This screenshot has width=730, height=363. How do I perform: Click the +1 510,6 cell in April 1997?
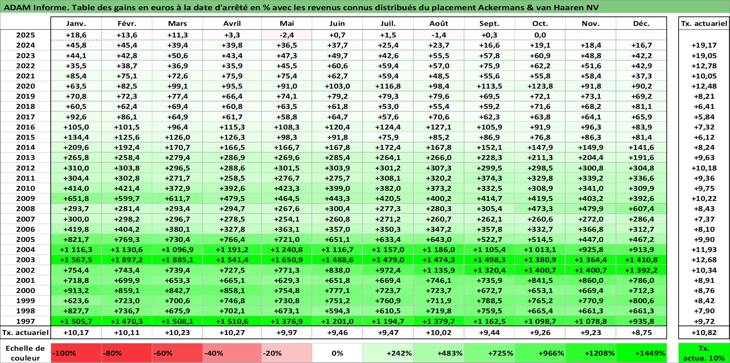pyautogui.click(x=232, y=321)
